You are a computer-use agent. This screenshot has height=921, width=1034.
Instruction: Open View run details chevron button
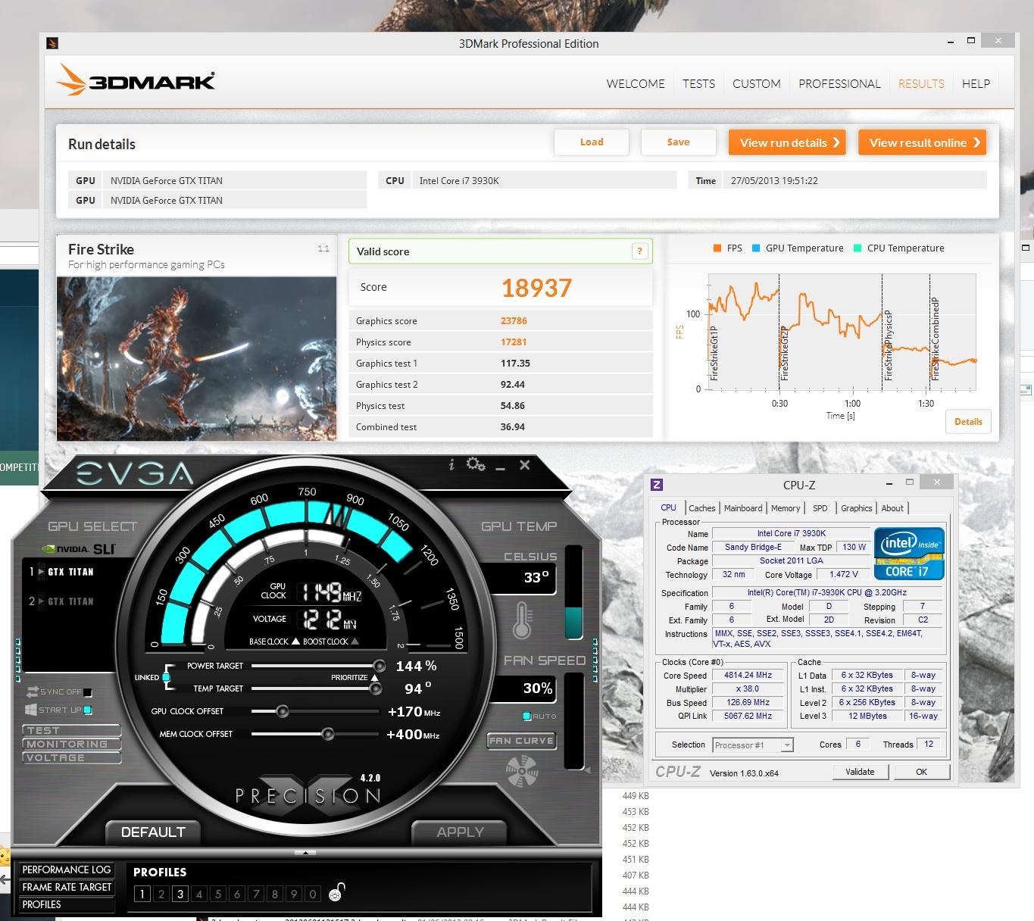pos(787,142)
